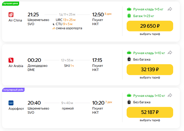Viewport: 184px width, 131px height.
Task: Click the SHJ 1 ч layover info
Action: click(x=69, y=66)
